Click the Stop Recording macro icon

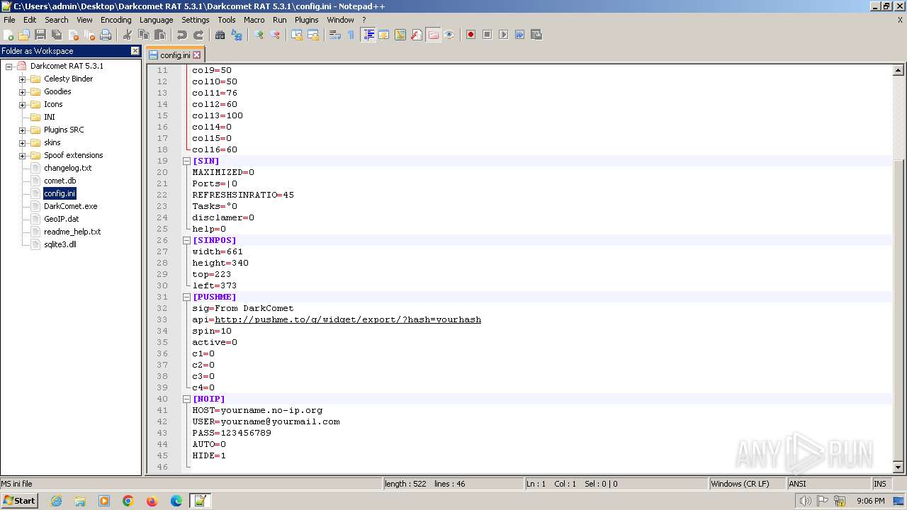487,35
